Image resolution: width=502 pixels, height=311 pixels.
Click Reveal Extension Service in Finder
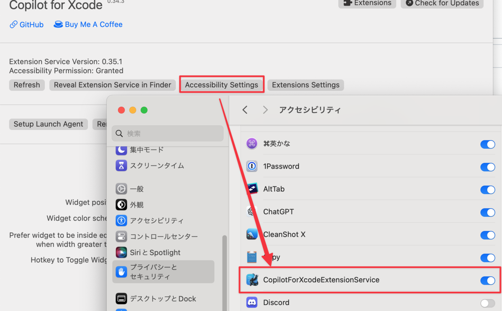pyautogui.click(x=113, y=85)
